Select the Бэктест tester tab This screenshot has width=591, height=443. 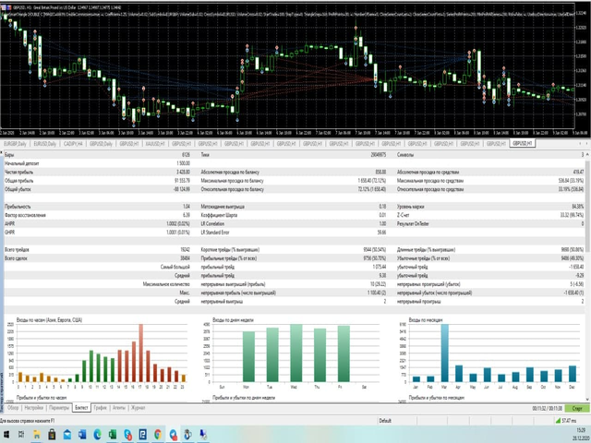81,408
